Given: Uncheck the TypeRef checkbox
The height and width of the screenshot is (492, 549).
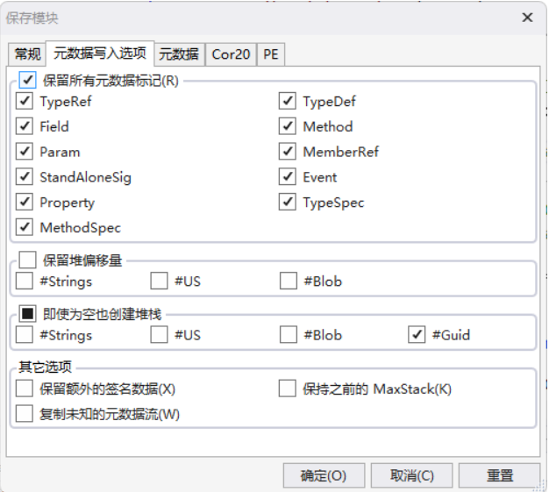Looking at the screenshot, I should (x=25, y=102).
